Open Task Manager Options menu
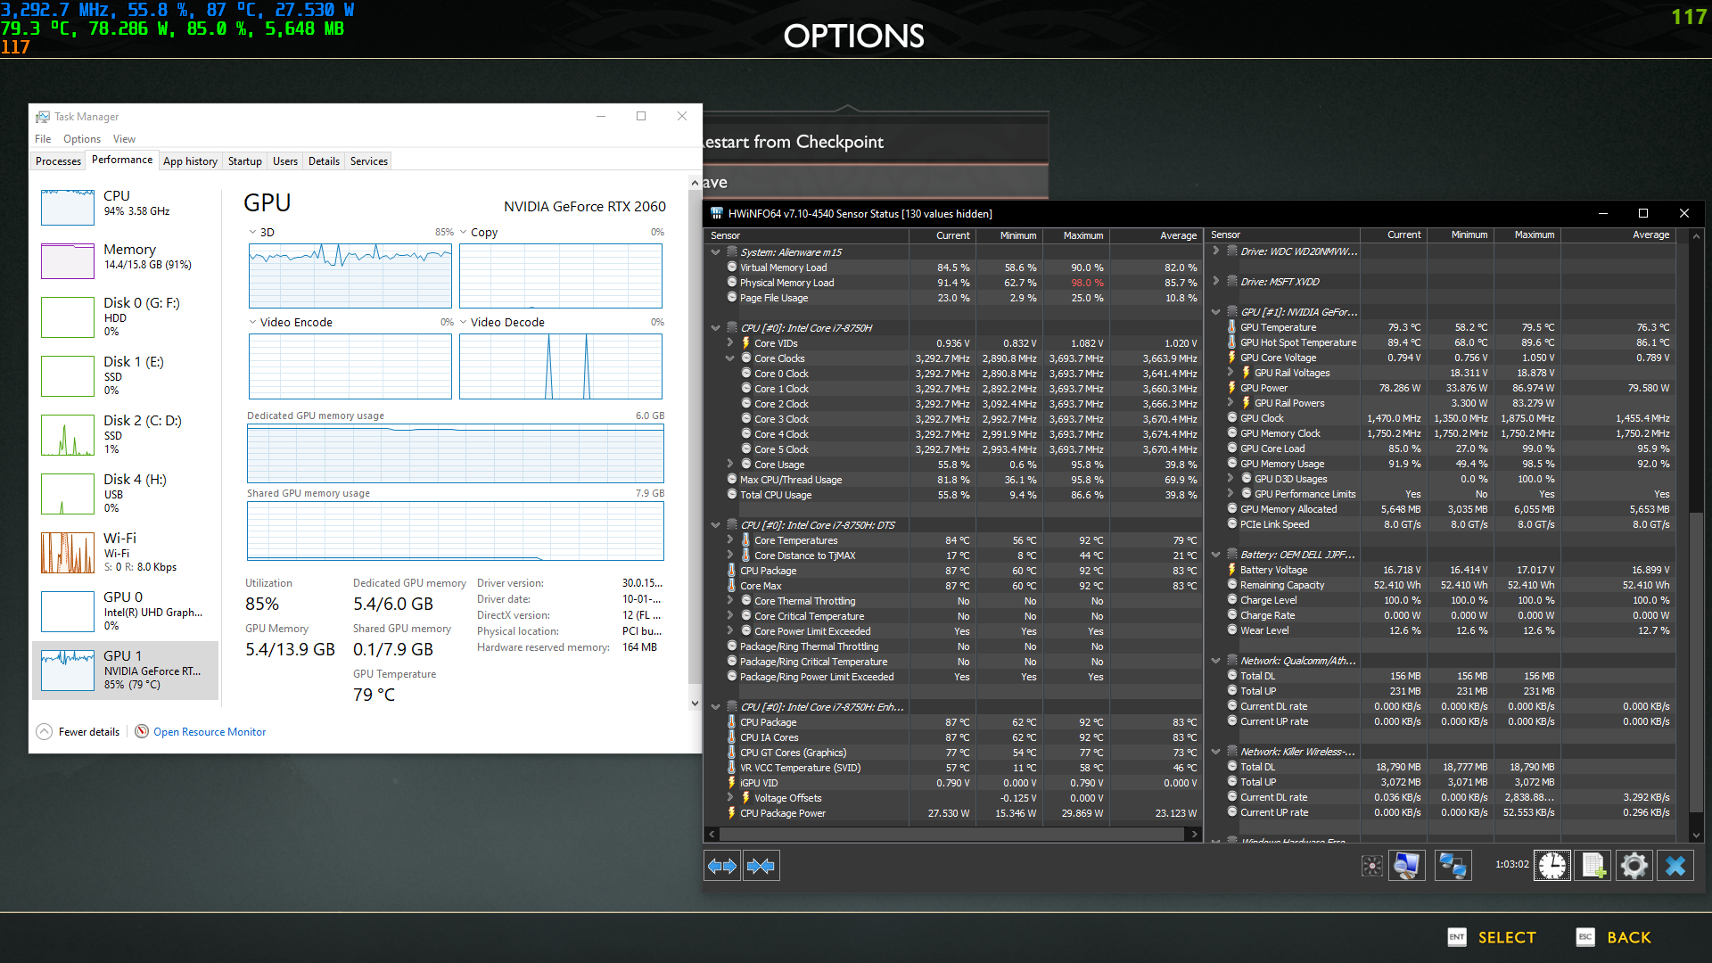 point(81,139)
